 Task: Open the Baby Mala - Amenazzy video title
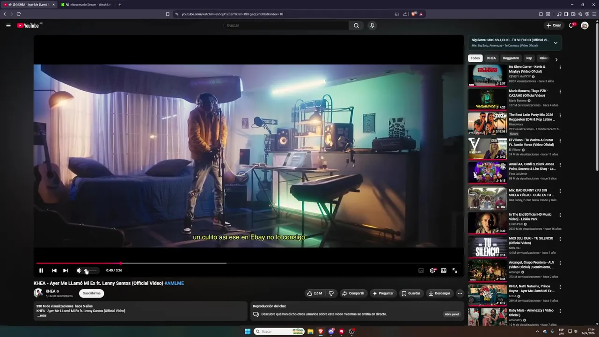coord(531,313)
